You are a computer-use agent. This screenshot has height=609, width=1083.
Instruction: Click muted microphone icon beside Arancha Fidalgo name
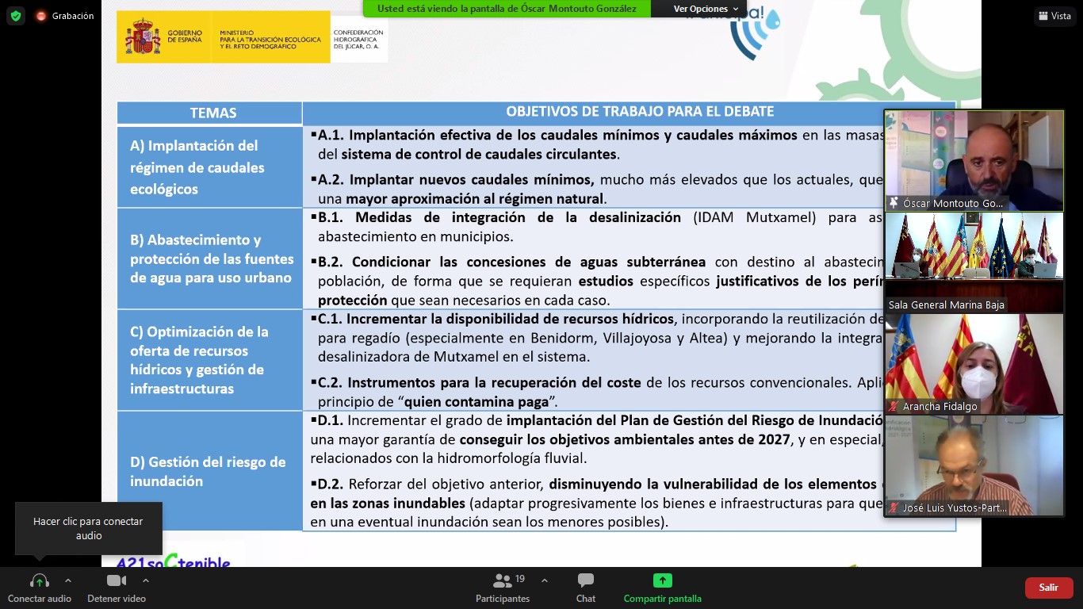[x=894, y=407]
